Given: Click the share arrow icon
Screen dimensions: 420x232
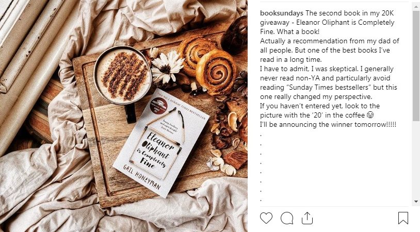Looking at the screenshot, I should pyautogui.click(x=307, y=218).
